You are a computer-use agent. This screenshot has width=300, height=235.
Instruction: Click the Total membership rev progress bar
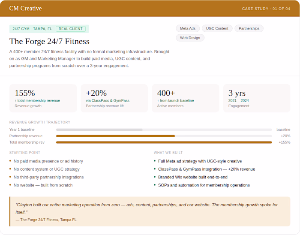pos(164,142)
